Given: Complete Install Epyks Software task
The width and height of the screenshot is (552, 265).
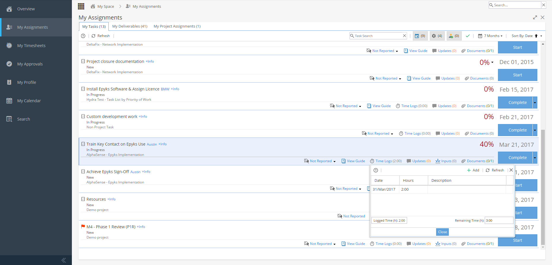Looking at the screenshot, I should (x=515, y=102).
